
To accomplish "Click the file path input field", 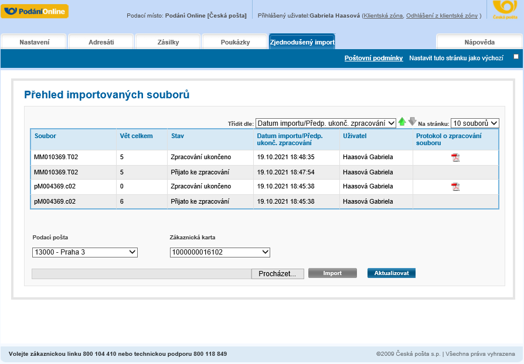I will coord(141,273).
